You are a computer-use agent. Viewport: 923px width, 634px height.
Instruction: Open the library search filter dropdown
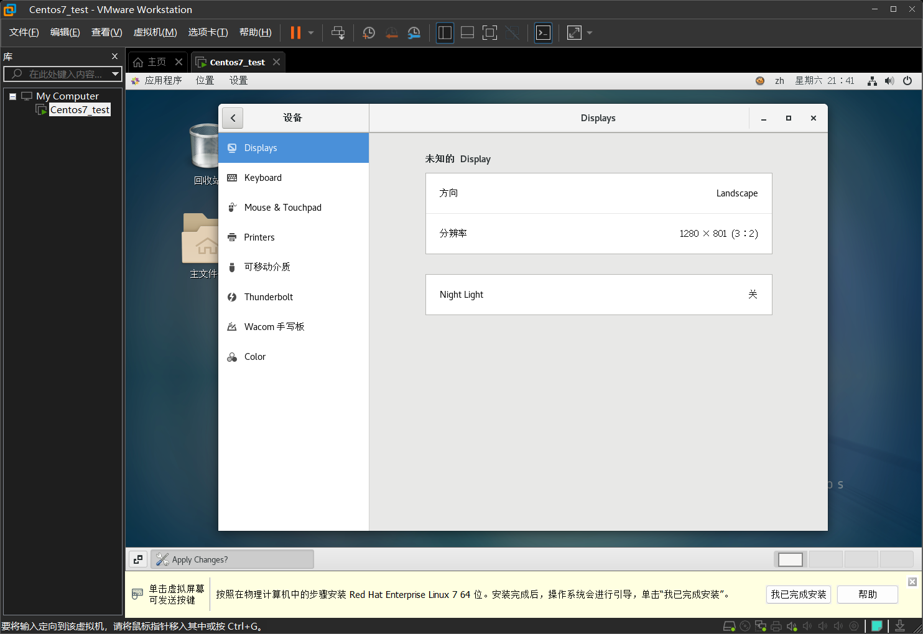click(115, 74)
